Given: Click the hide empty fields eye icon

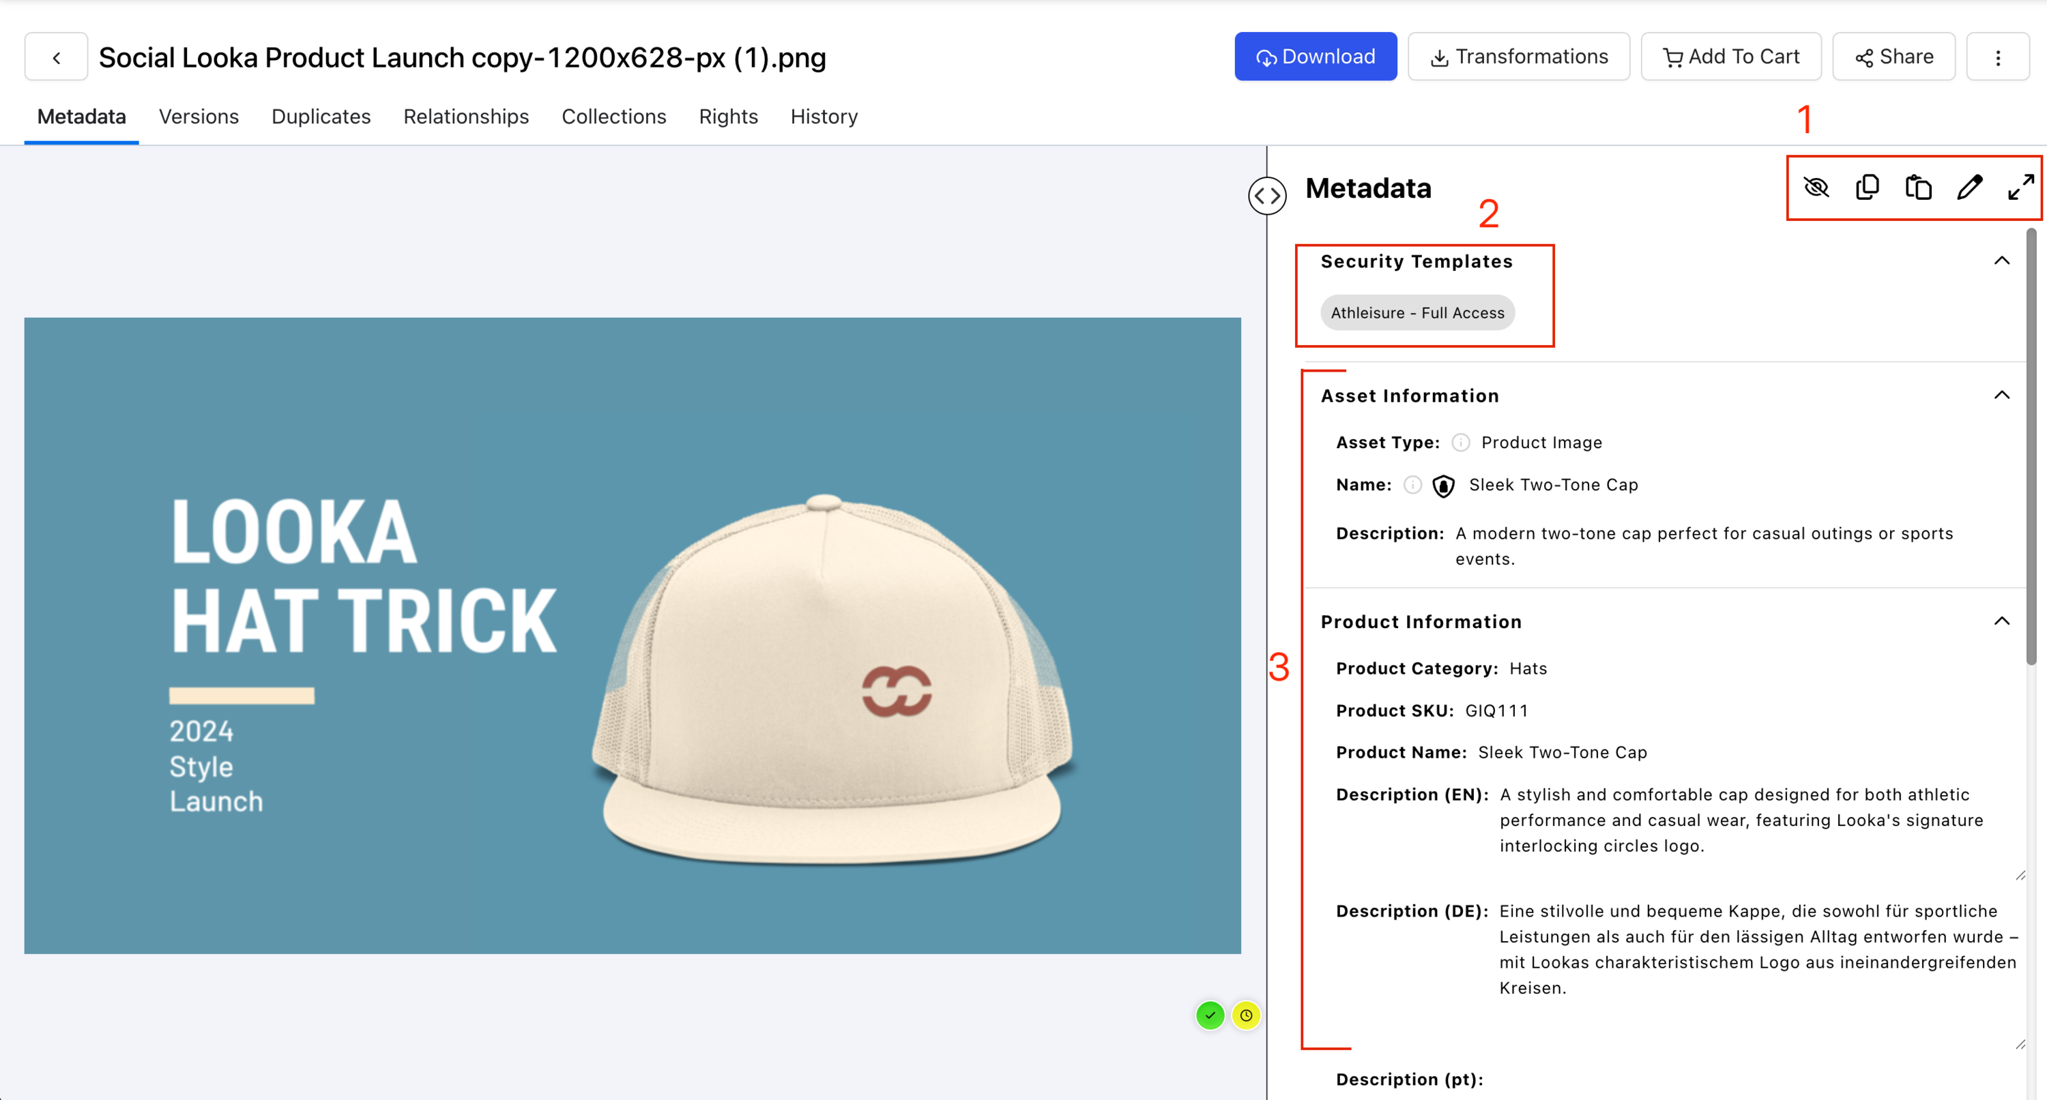Looking at the screenshot, I should tap(1816, 188).
